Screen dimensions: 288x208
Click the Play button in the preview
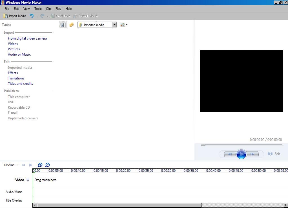pos(241,154)
